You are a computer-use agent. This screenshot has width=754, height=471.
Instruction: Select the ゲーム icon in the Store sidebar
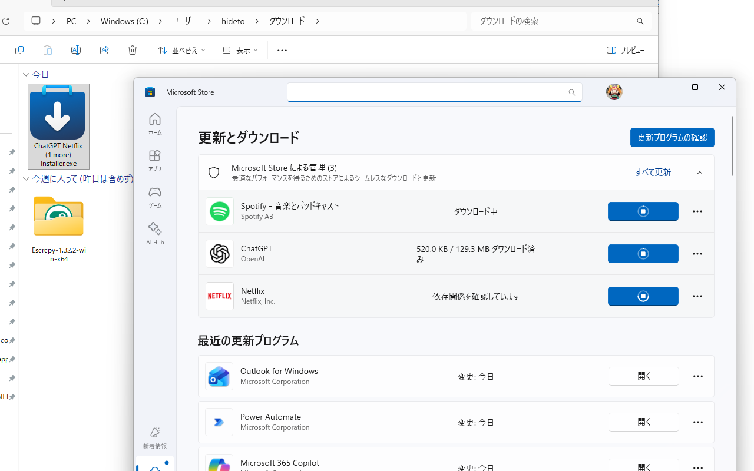(154, 197)
